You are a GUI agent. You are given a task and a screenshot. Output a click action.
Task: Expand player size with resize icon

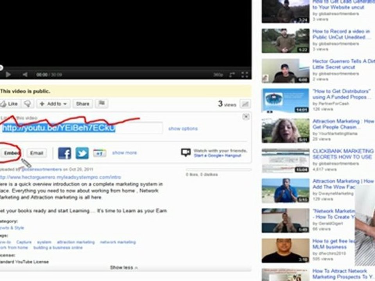coord(232,75)
